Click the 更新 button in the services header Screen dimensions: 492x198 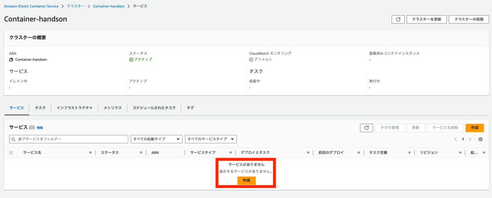pyautogui.click(x=415, y=128)
